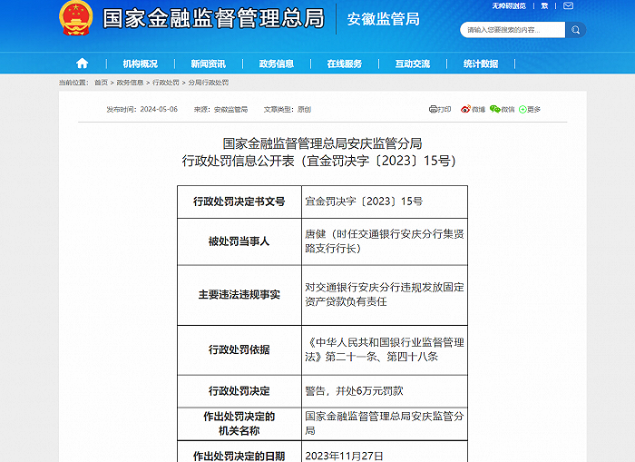Click the 作出处罚决定的机关名称 header cell
The image size is (635, 462).
pyautogui.click(x=239, y=424)
